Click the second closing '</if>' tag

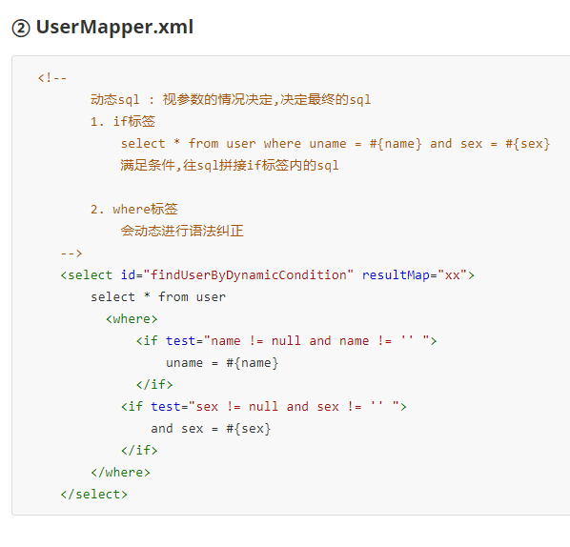[x=139, y=451]
